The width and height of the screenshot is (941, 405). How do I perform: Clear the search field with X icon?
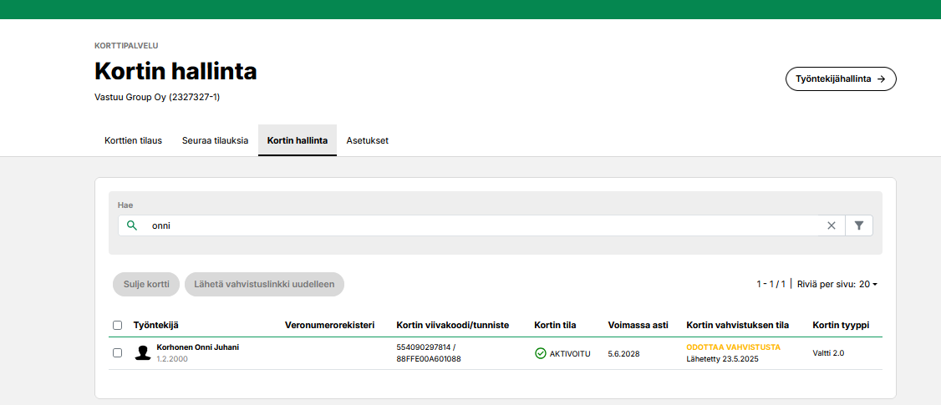832,225
